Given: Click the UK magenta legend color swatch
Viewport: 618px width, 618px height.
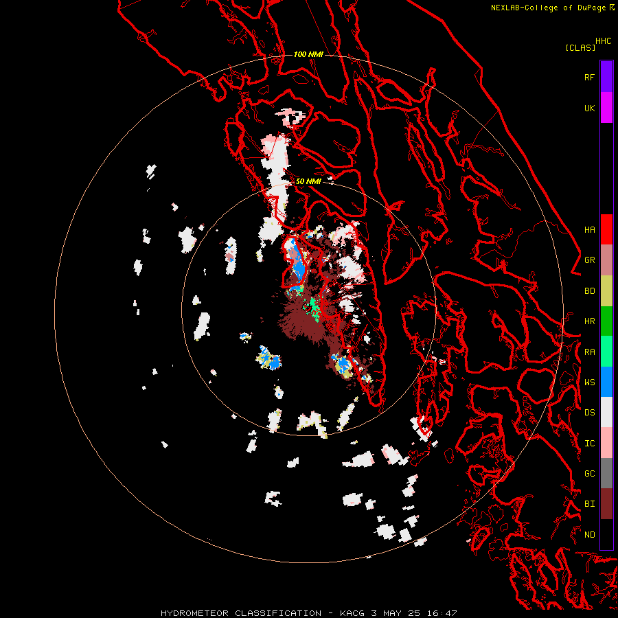Looking at the screenshot, I should tap(606, 108).
